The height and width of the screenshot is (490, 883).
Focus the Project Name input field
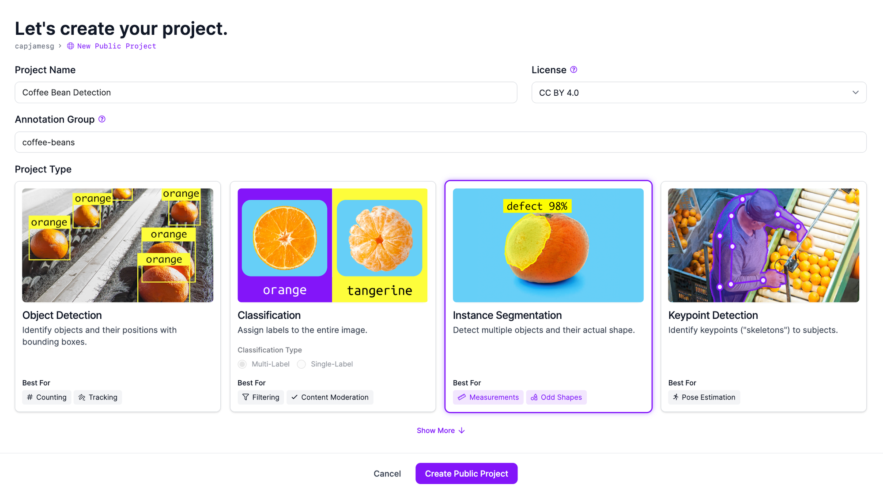click(266, 93)
